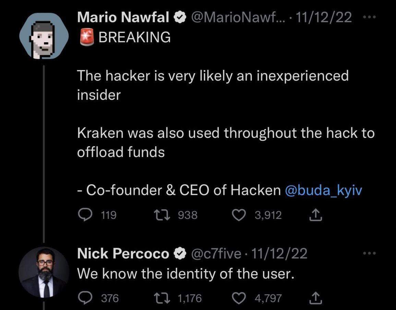Open the @buda_kyiv mention link
The image size is (396, 310).
pos(323,190)
